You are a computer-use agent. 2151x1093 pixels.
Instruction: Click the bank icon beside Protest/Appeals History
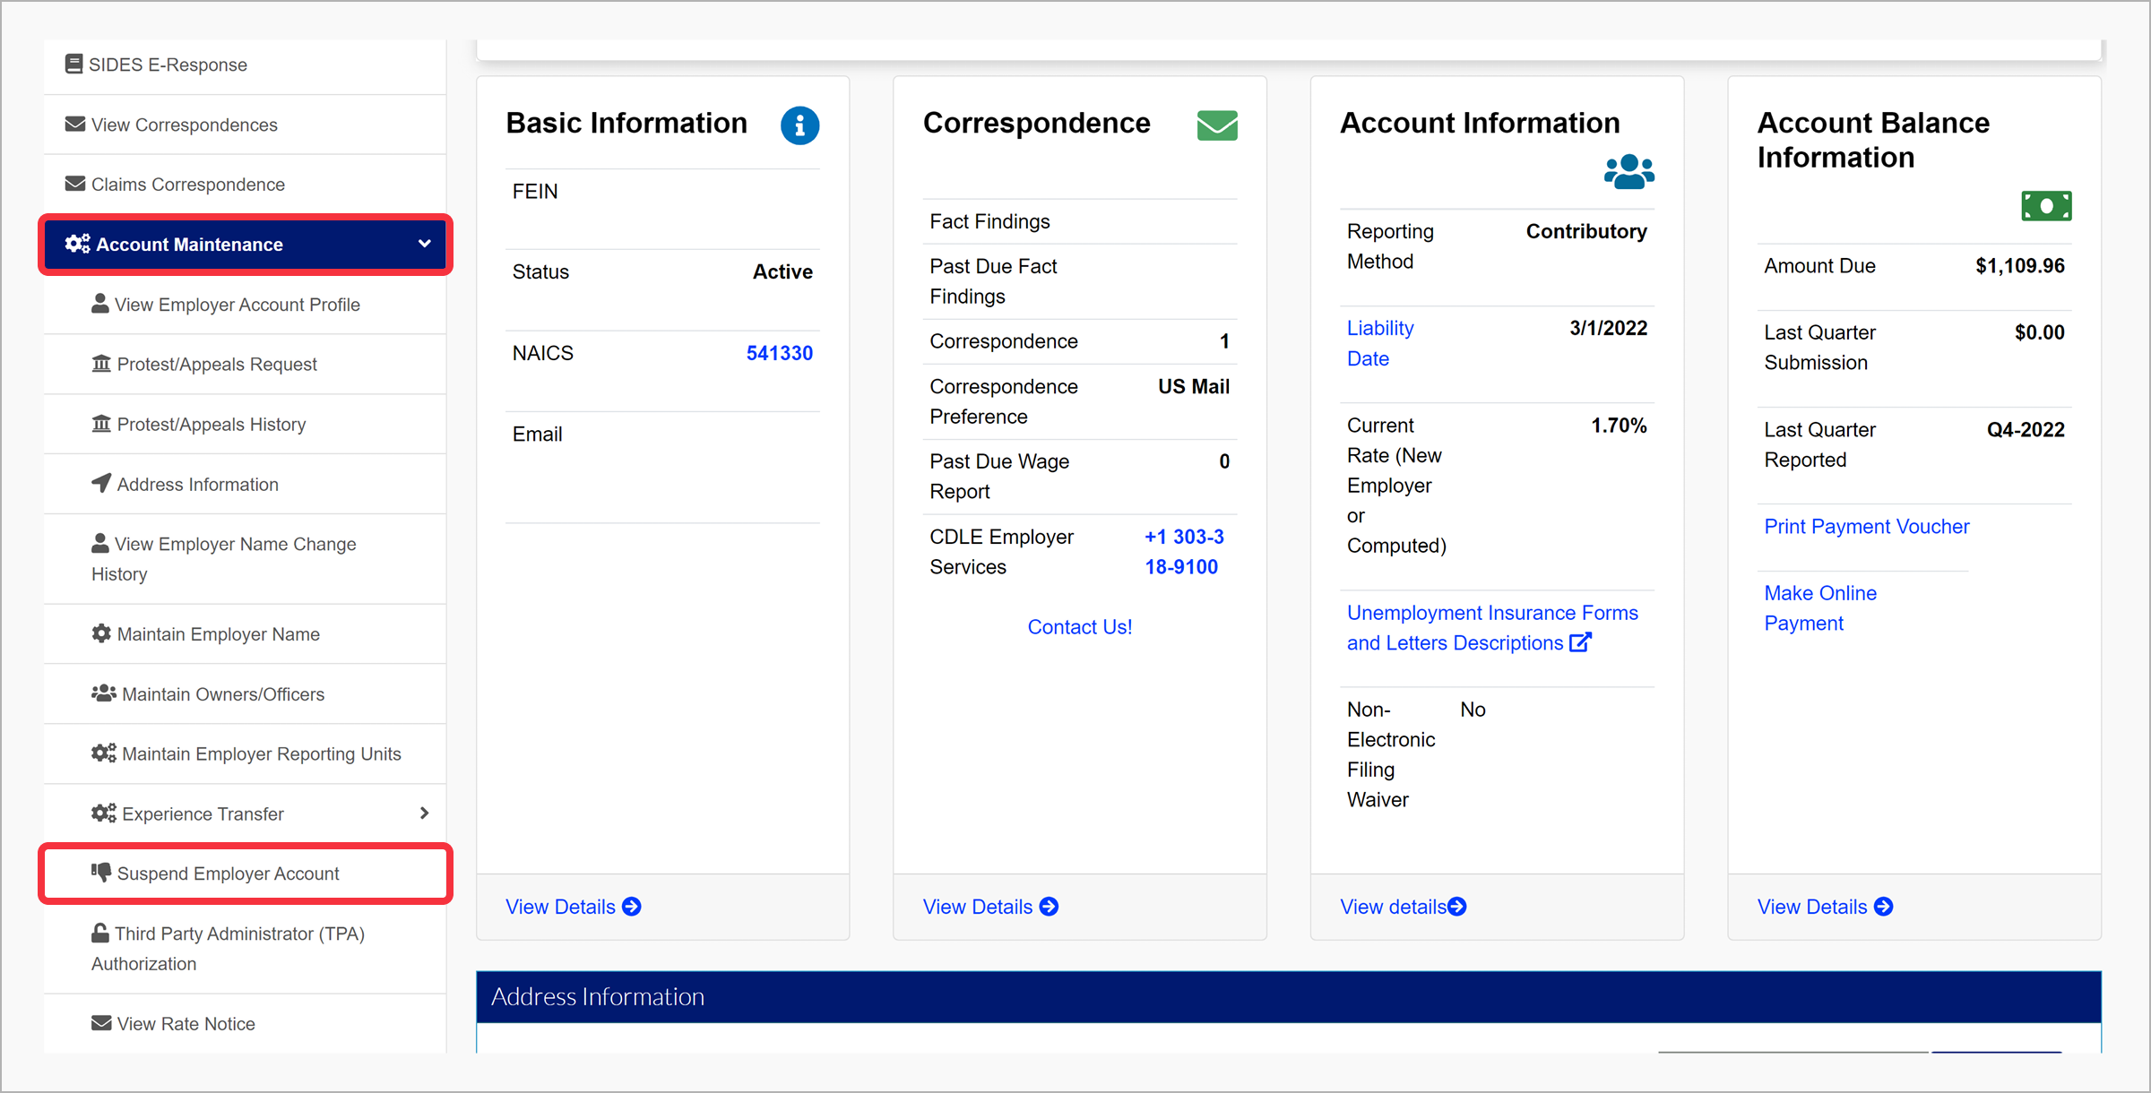pyautogui.click(x=101, y=423)
